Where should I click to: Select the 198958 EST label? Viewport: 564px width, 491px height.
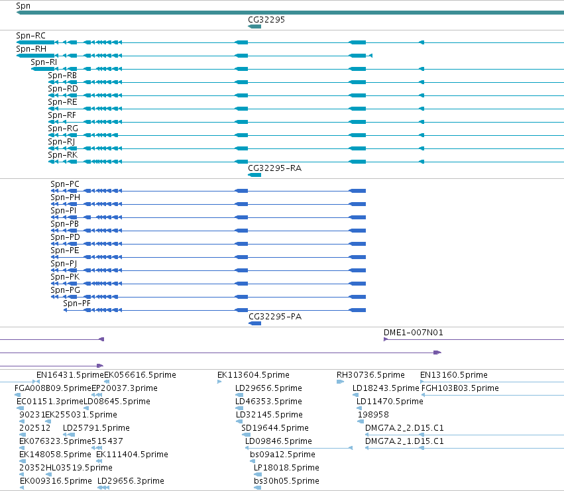[x=373, y=415]
